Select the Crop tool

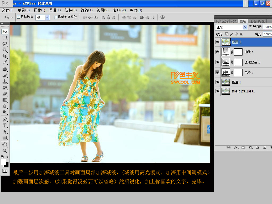tap(5, 56)
